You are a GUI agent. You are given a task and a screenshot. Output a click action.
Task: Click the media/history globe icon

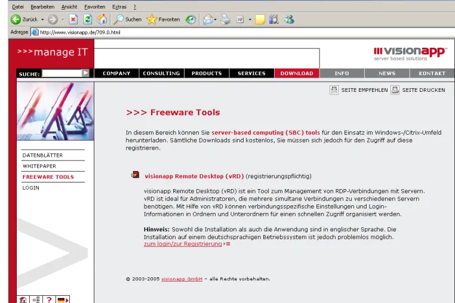190,20
